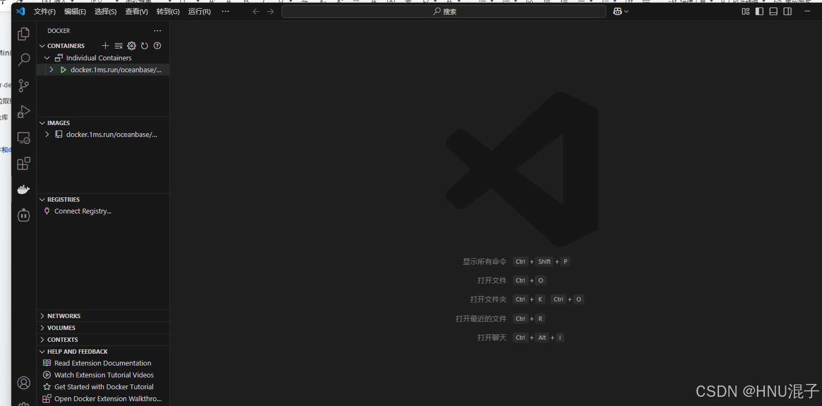
Task: Expand the docker.1ms.run/oceanbase image entry
Action: (x=47, y=134)
